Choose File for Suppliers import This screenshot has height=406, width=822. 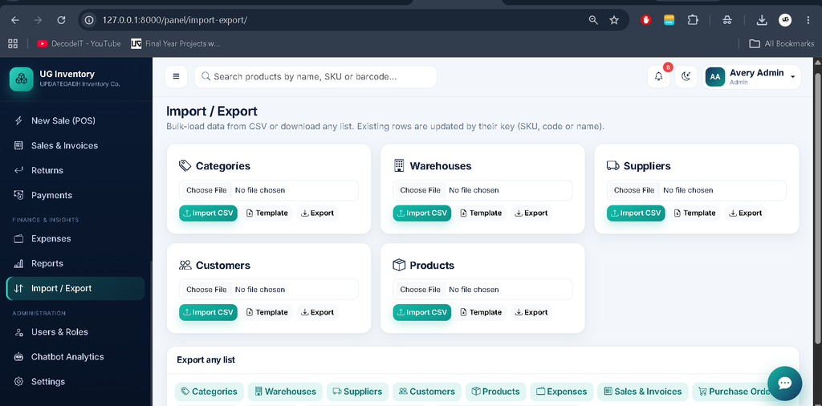(x=634, y=190)
